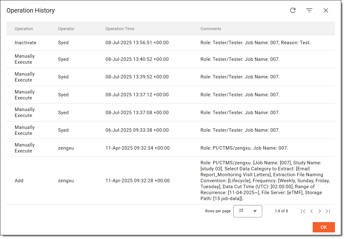Click the Operation Time column header

pos(120,29)
